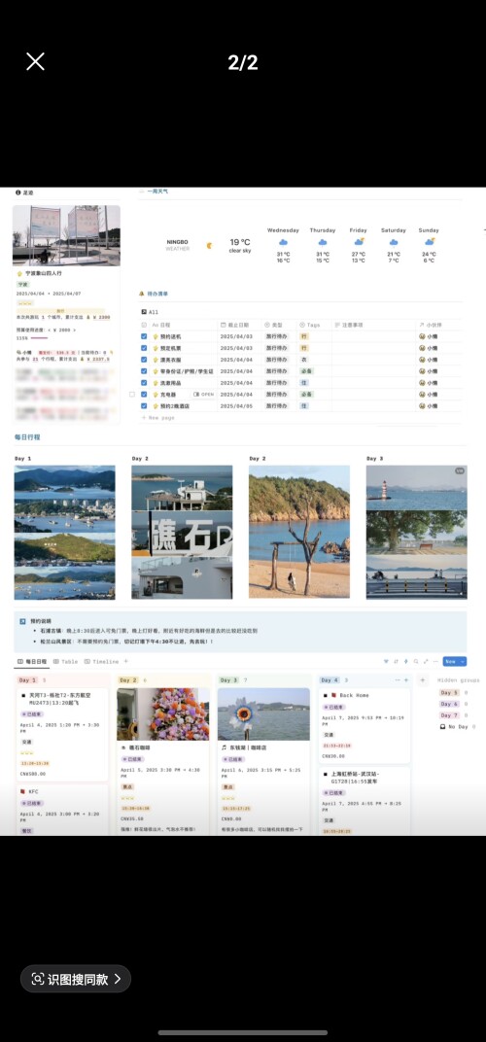Open the three-dot options on the Day 4 column
Image resolution: width=486 pixels, height=1042 pixels.
(398, 679)
